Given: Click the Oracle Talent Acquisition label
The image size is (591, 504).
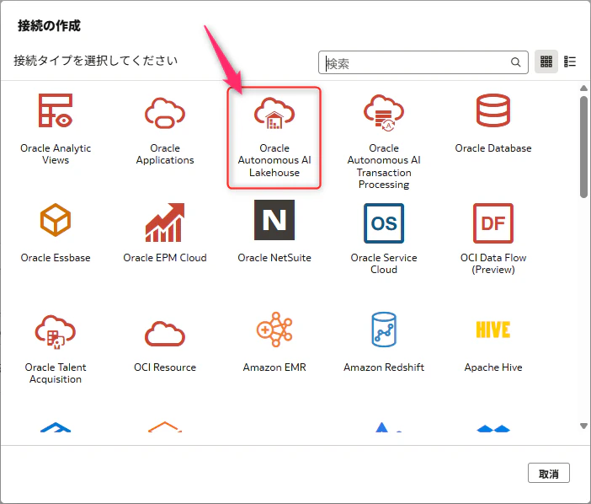Looking at the screenshot, I should tap(56, 373).
